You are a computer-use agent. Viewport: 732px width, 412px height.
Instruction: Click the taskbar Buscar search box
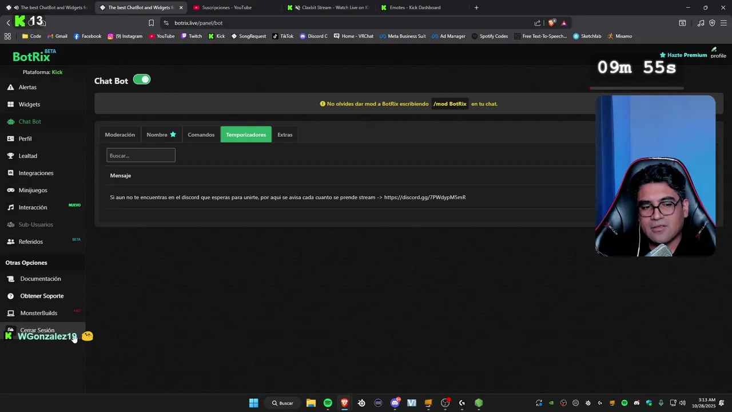click(283, 403)
